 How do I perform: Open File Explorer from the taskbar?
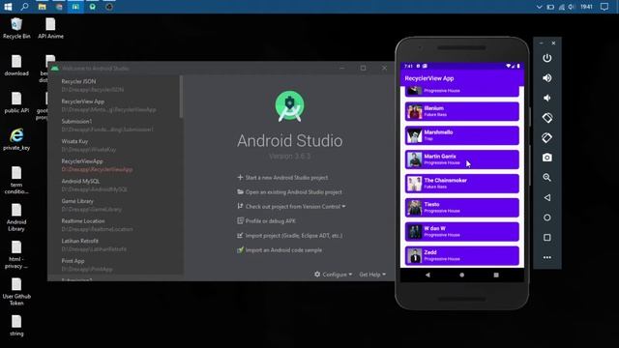pyautogui.click(x=42, y=7)
